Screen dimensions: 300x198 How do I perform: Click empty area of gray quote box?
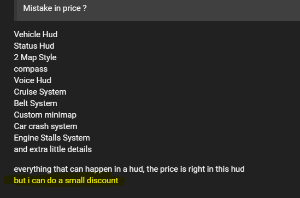[191, 10]
